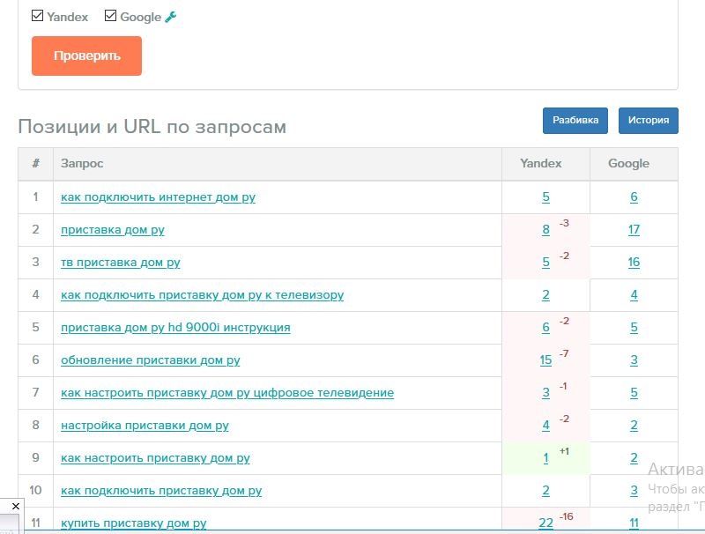Click the Google column header
The height and width of the screenshot is (534, 705).
click(628, 163)
